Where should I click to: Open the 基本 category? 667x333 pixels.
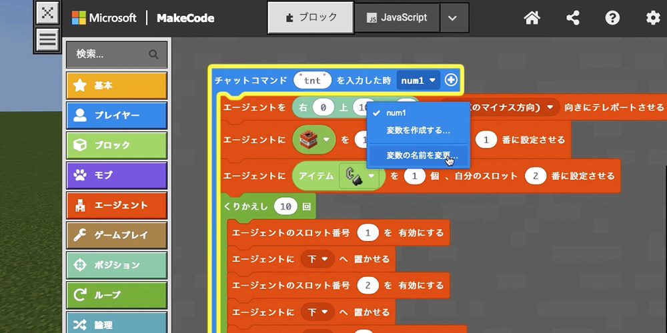tap(116, 85)
